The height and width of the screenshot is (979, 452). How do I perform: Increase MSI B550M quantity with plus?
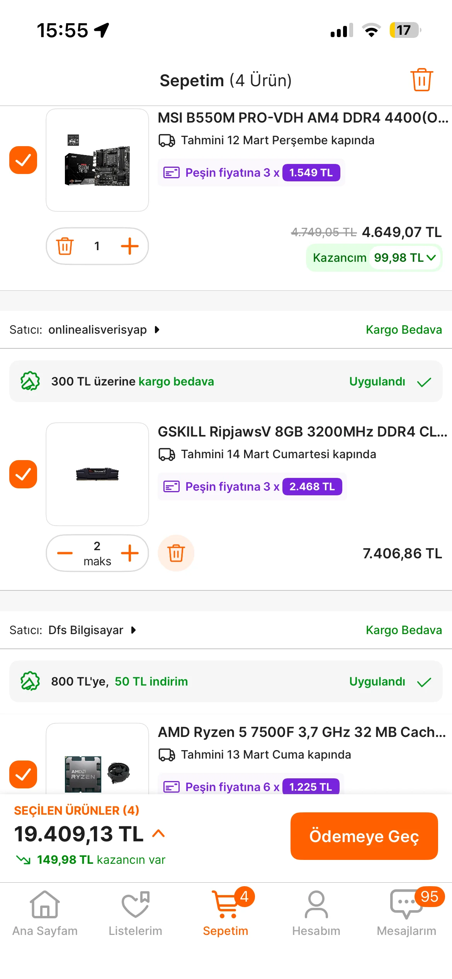130,246
